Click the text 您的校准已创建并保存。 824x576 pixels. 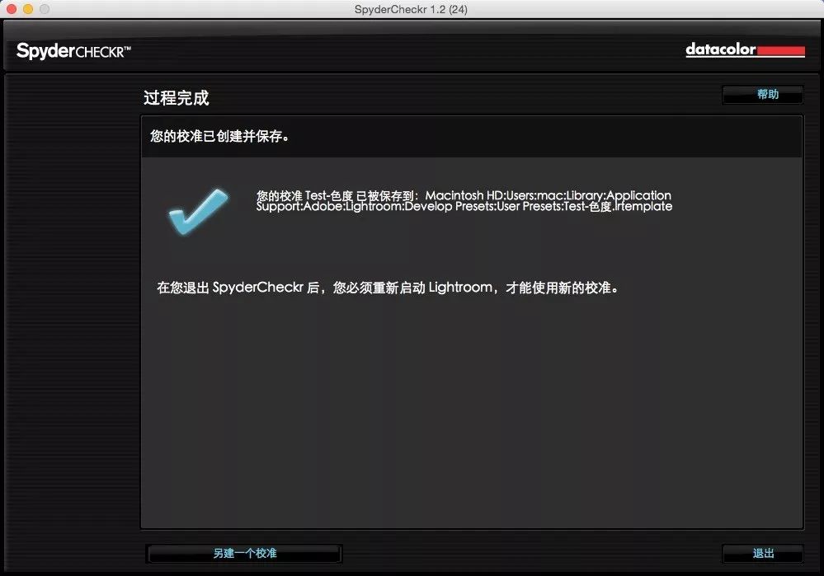click(219, 137)
